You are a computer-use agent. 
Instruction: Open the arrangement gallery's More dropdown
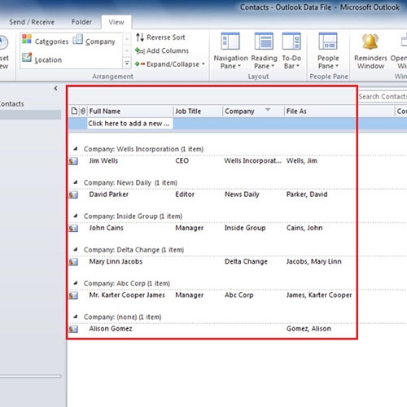(x=127, y=63)
